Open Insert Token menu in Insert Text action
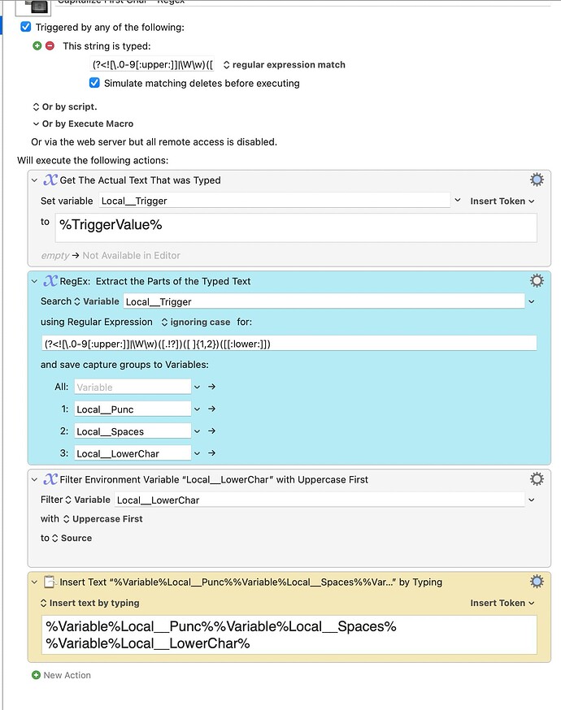This screenshot has width=561, height=710. [x=502, y=603]
